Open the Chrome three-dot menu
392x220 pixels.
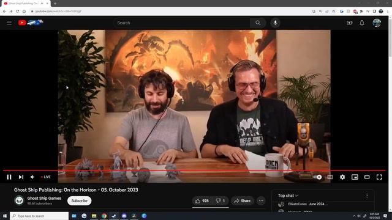pos(388,11)
